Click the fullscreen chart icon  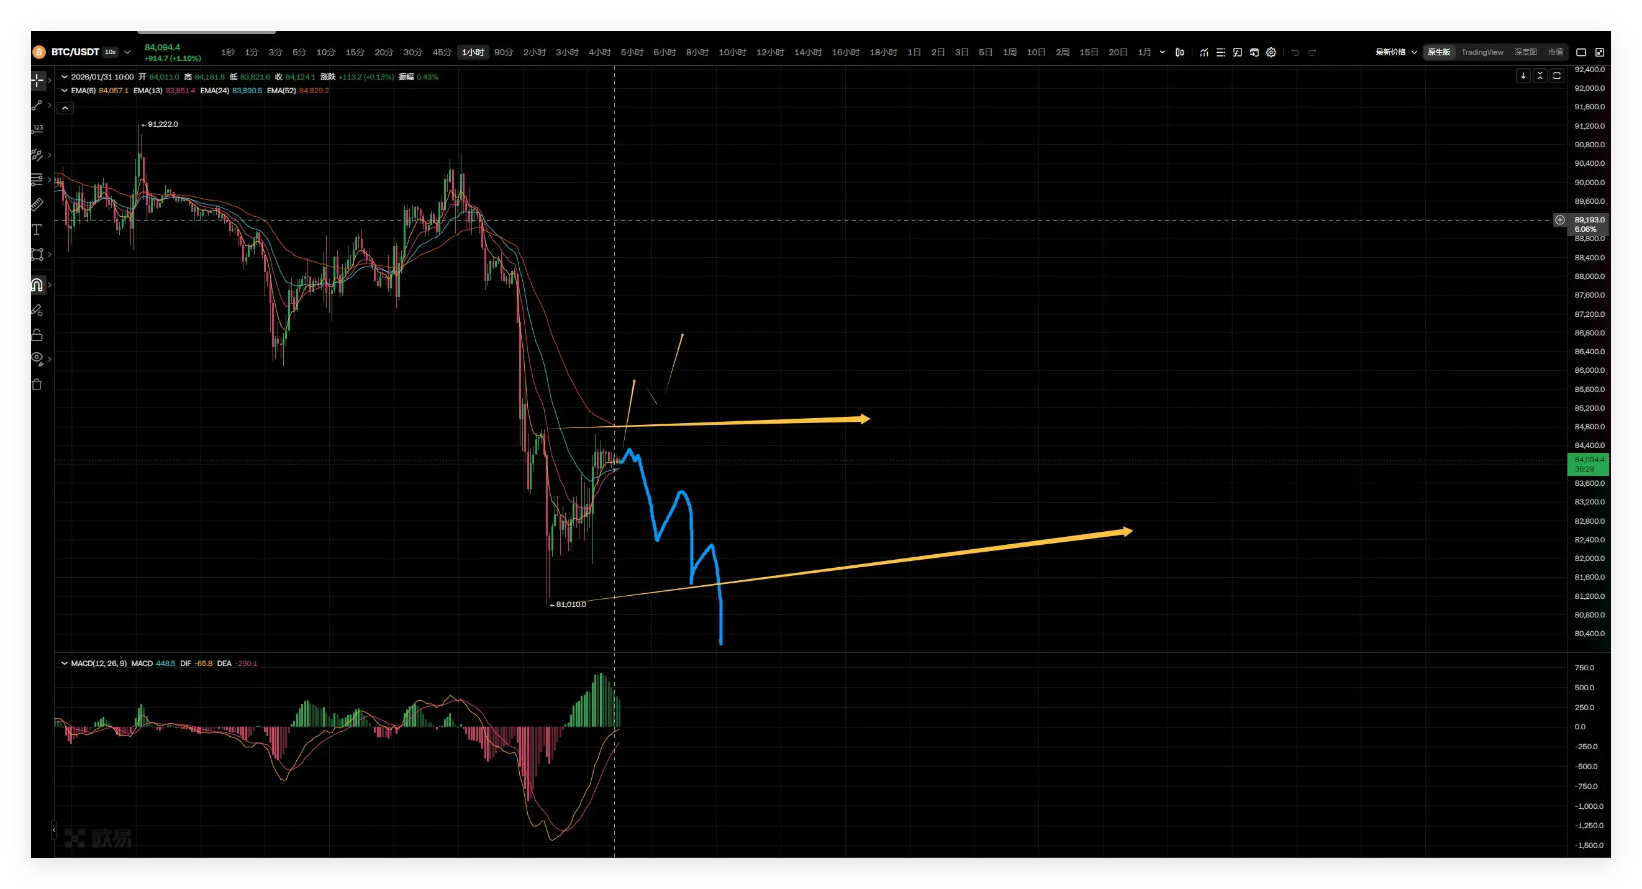[1599, 52]
